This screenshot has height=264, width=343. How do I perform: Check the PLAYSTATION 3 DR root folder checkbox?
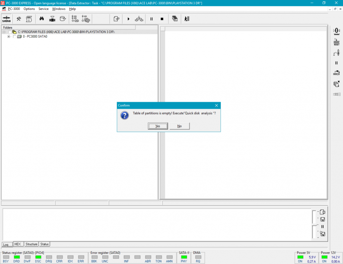[9, 32]
